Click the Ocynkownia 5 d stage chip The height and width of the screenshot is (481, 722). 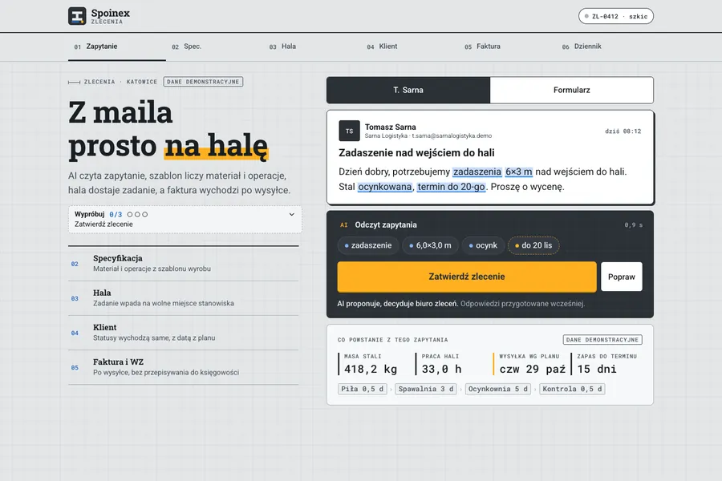tap(498, 389)
